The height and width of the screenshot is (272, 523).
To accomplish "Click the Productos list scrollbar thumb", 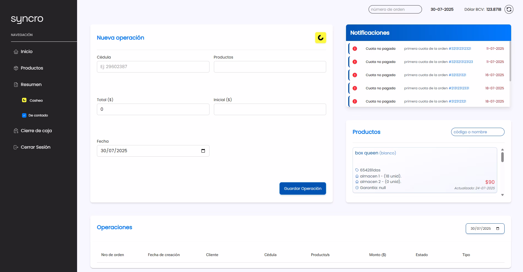I will [502, 157].
